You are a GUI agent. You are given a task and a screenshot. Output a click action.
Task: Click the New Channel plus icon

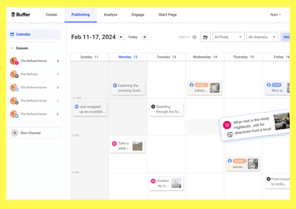pos(15,133)
